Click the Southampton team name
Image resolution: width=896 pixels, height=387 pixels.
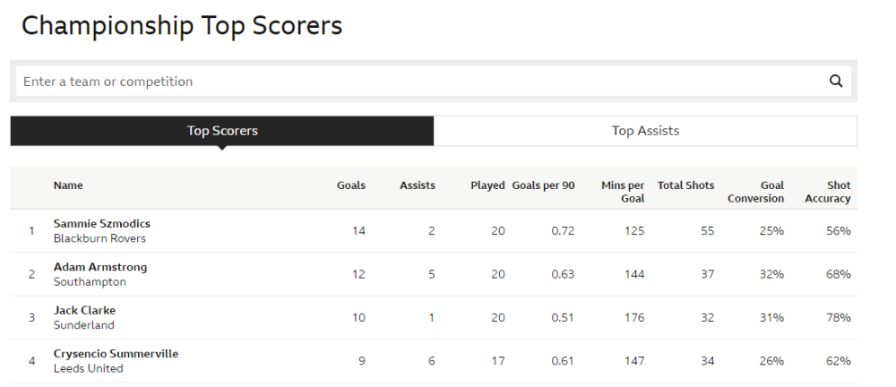(x=90, y=282)
